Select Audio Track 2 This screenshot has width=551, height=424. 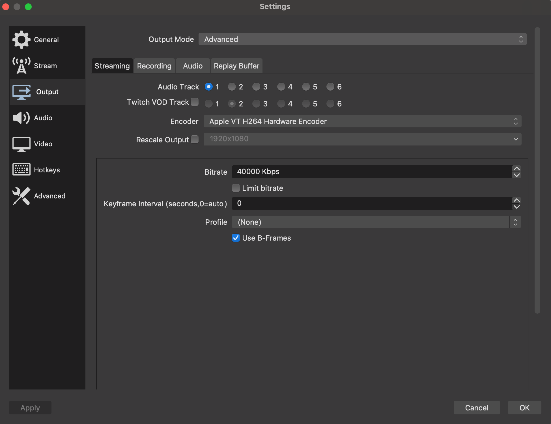[x=232, y=87]
